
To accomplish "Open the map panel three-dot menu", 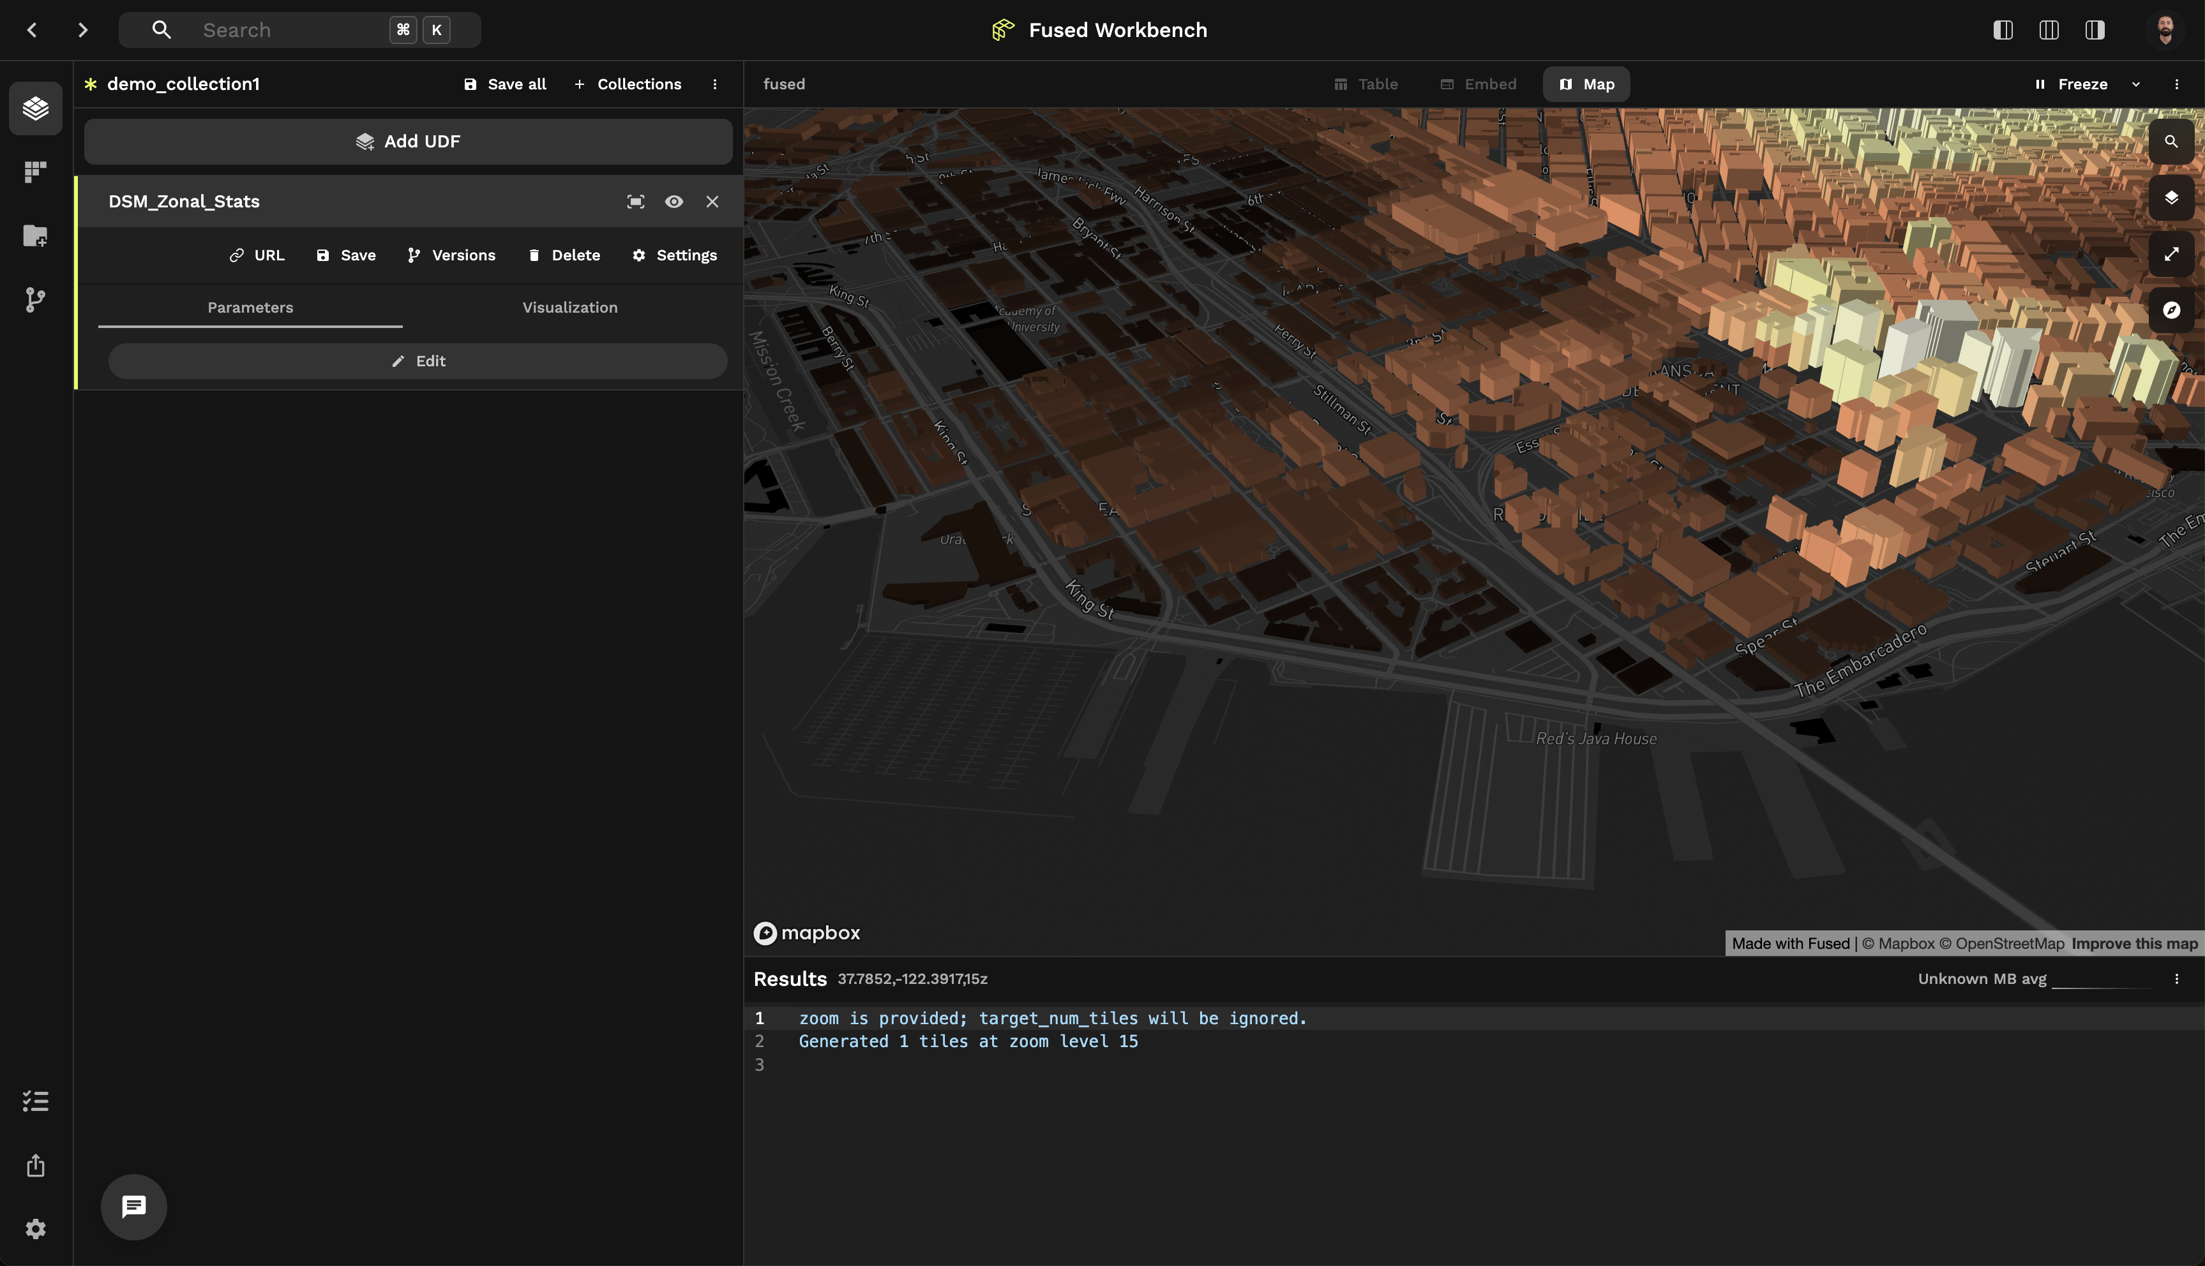I will point(2177,84).
